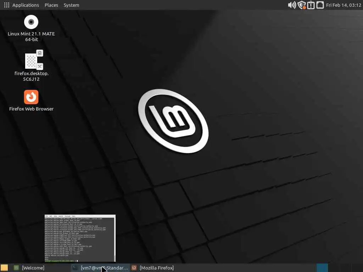
Task: Click the clipboard notification tray icon
Action: [x=311, y=5]
